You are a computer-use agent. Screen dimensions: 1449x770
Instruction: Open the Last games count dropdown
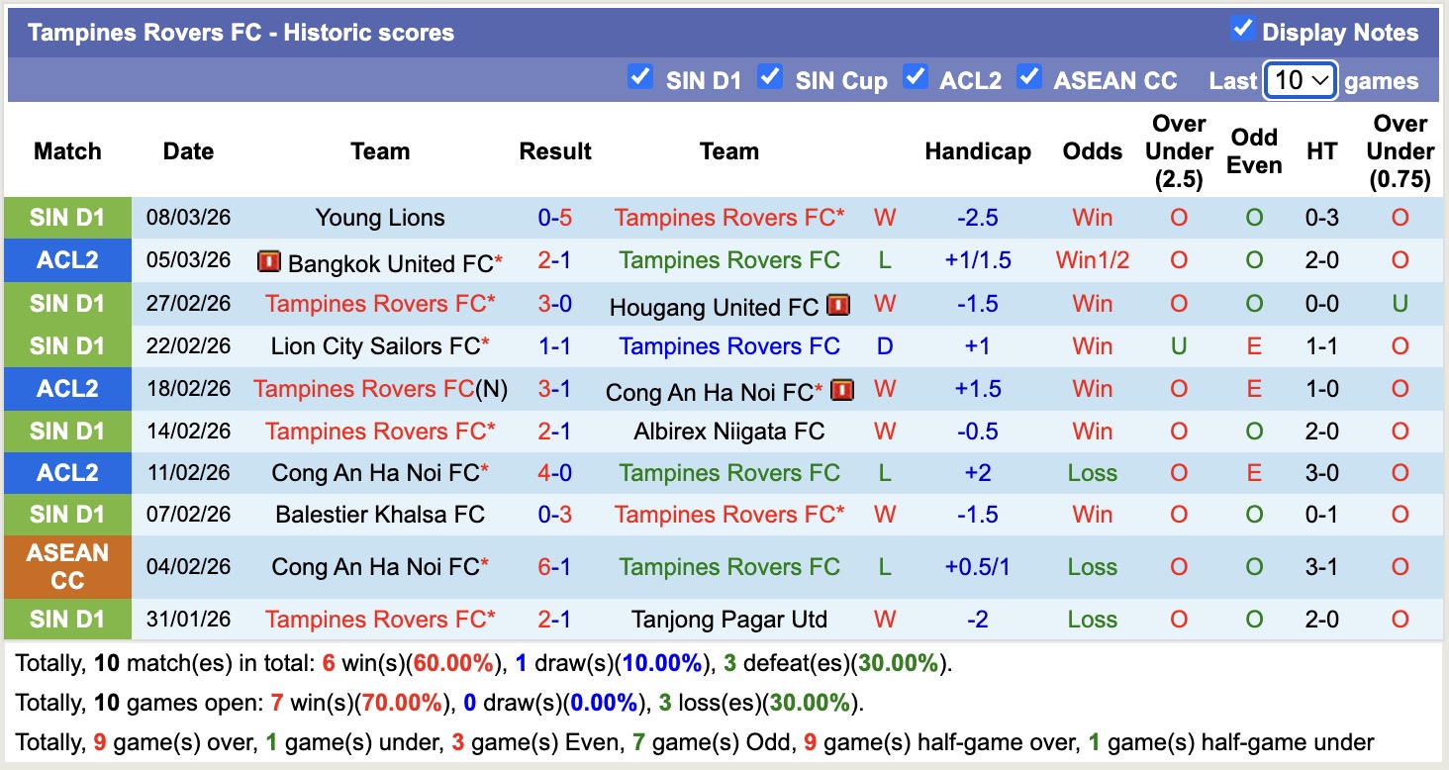tap(1301, 80)
